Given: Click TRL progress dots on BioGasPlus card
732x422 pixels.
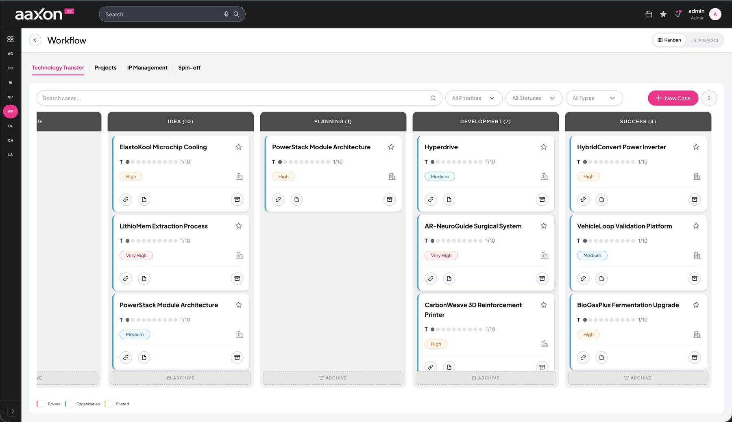Looking at the screenshot, I should tap(609, 320).
